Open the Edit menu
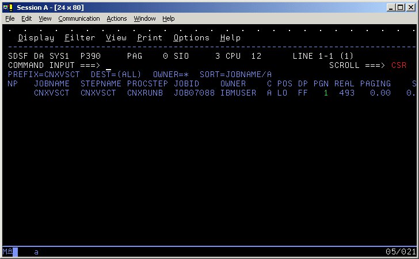 (x=26, y=18)
